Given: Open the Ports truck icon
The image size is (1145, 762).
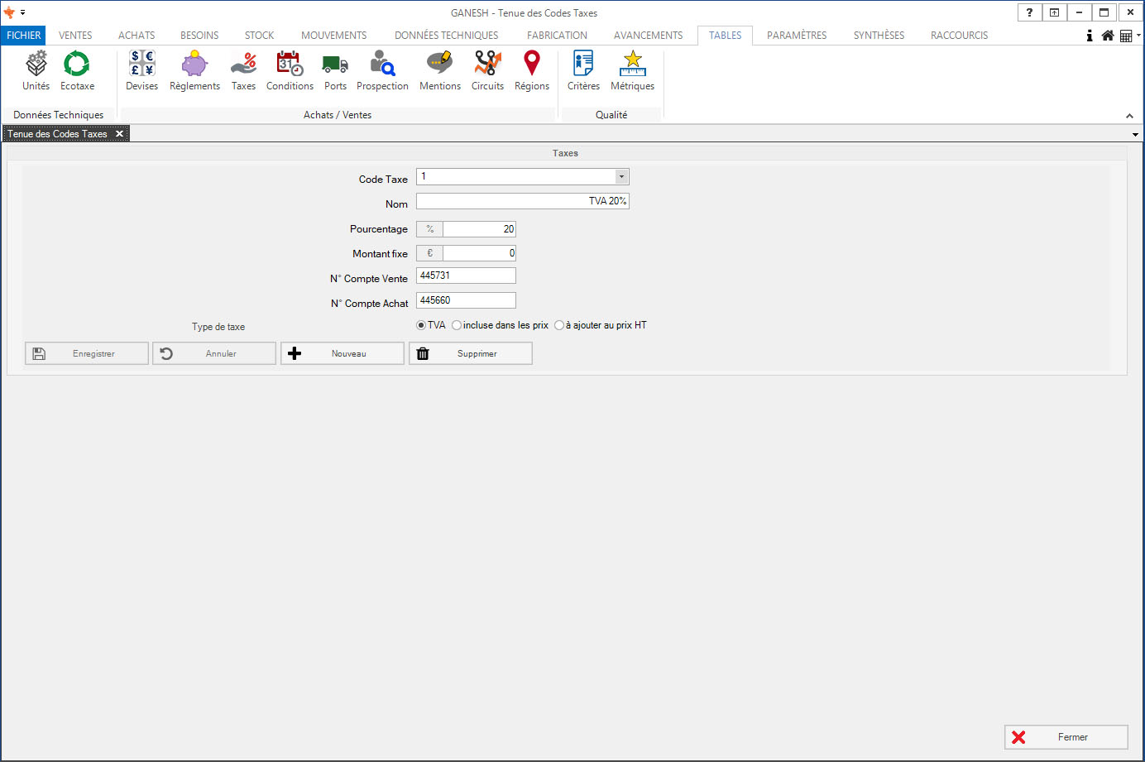Looking at the screenshot, I should pos(335,65).
